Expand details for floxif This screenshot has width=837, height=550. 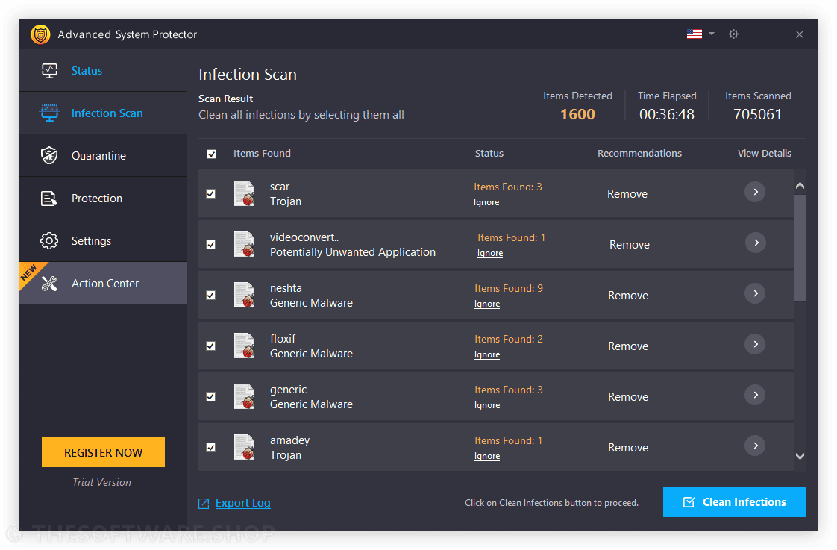point(755,344)
